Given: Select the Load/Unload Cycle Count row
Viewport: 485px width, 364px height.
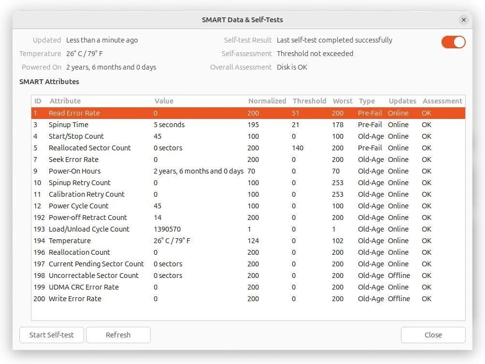Looking at the screenshot, I should click(x=145, y=229).
